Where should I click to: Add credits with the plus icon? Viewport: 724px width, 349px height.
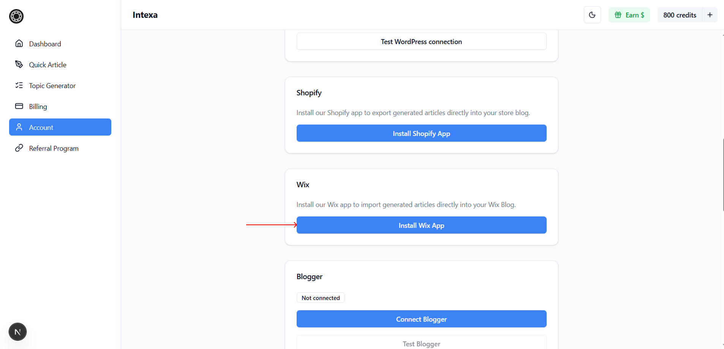click(x=710, y=15)
